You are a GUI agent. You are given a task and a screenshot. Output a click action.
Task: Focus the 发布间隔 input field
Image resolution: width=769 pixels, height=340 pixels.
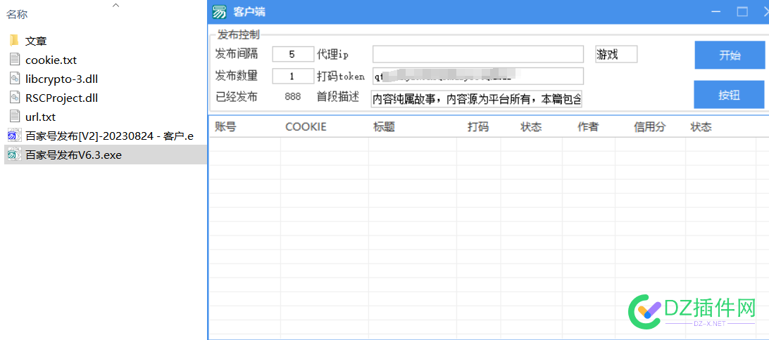[293, 54]
